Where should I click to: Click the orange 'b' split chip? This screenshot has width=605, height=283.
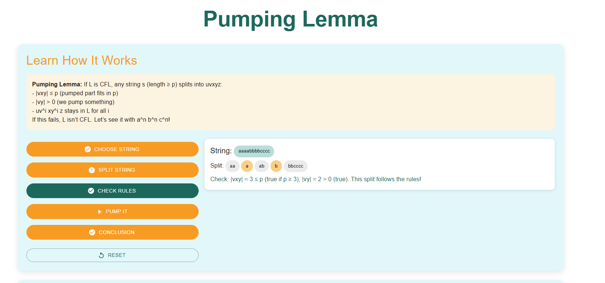coord(276,166)
